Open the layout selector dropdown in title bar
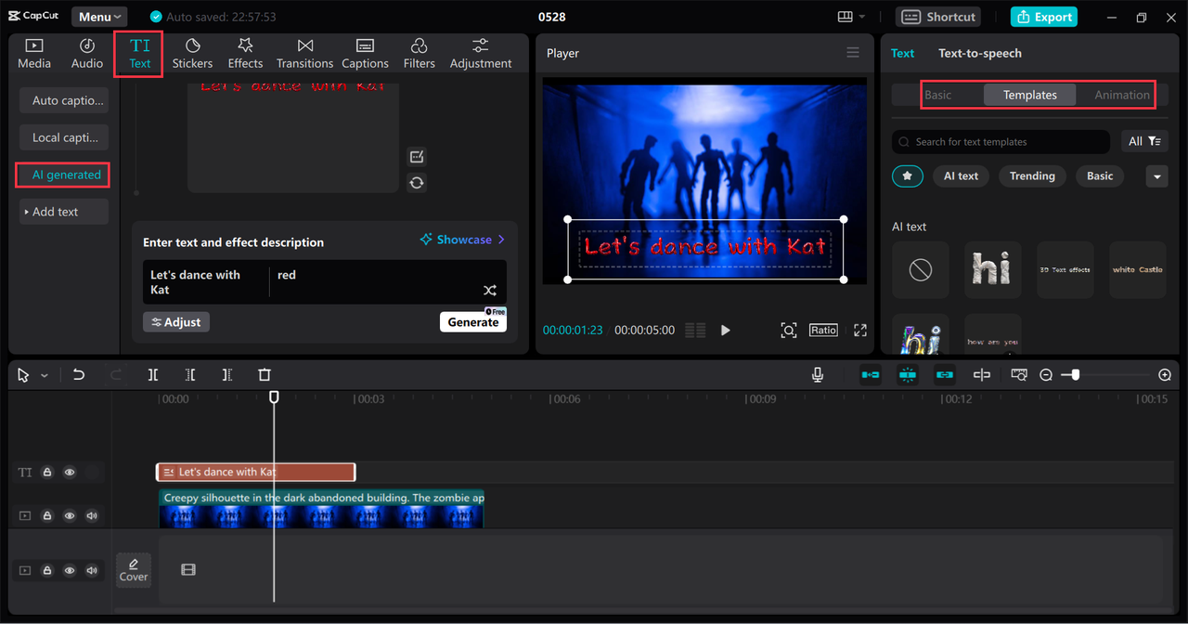Viewport: 1188px width, 624px height. (x=850, y=17)
